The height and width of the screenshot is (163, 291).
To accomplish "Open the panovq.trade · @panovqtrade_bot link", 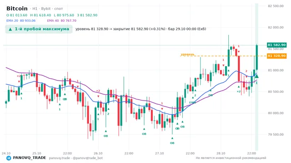I will click(x=76, y=158).
